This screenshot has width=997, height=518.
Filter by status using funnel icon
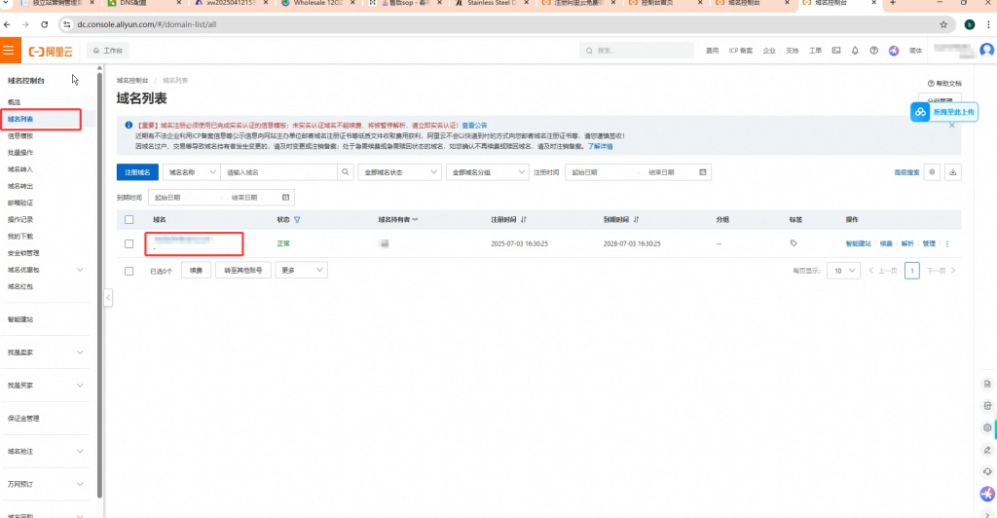297,220
